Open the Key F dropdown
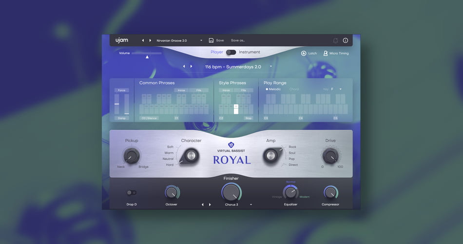 click(x=336, y=89)
